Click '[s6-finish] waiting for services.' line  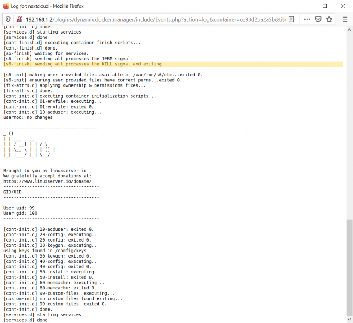[46, 53]
